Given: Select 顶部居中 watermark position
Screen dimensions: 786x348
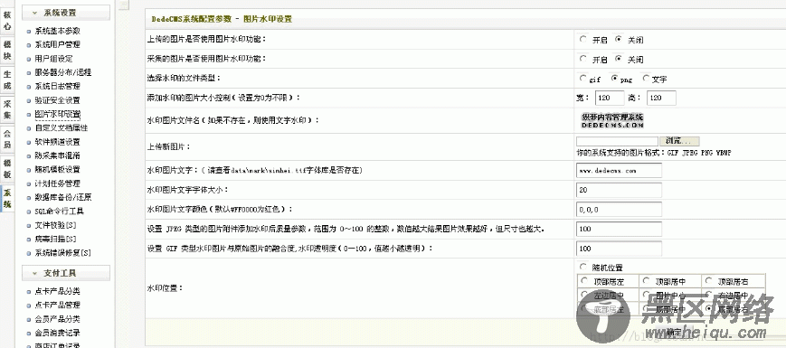Looking at the screenshot, I should [646, 281].
